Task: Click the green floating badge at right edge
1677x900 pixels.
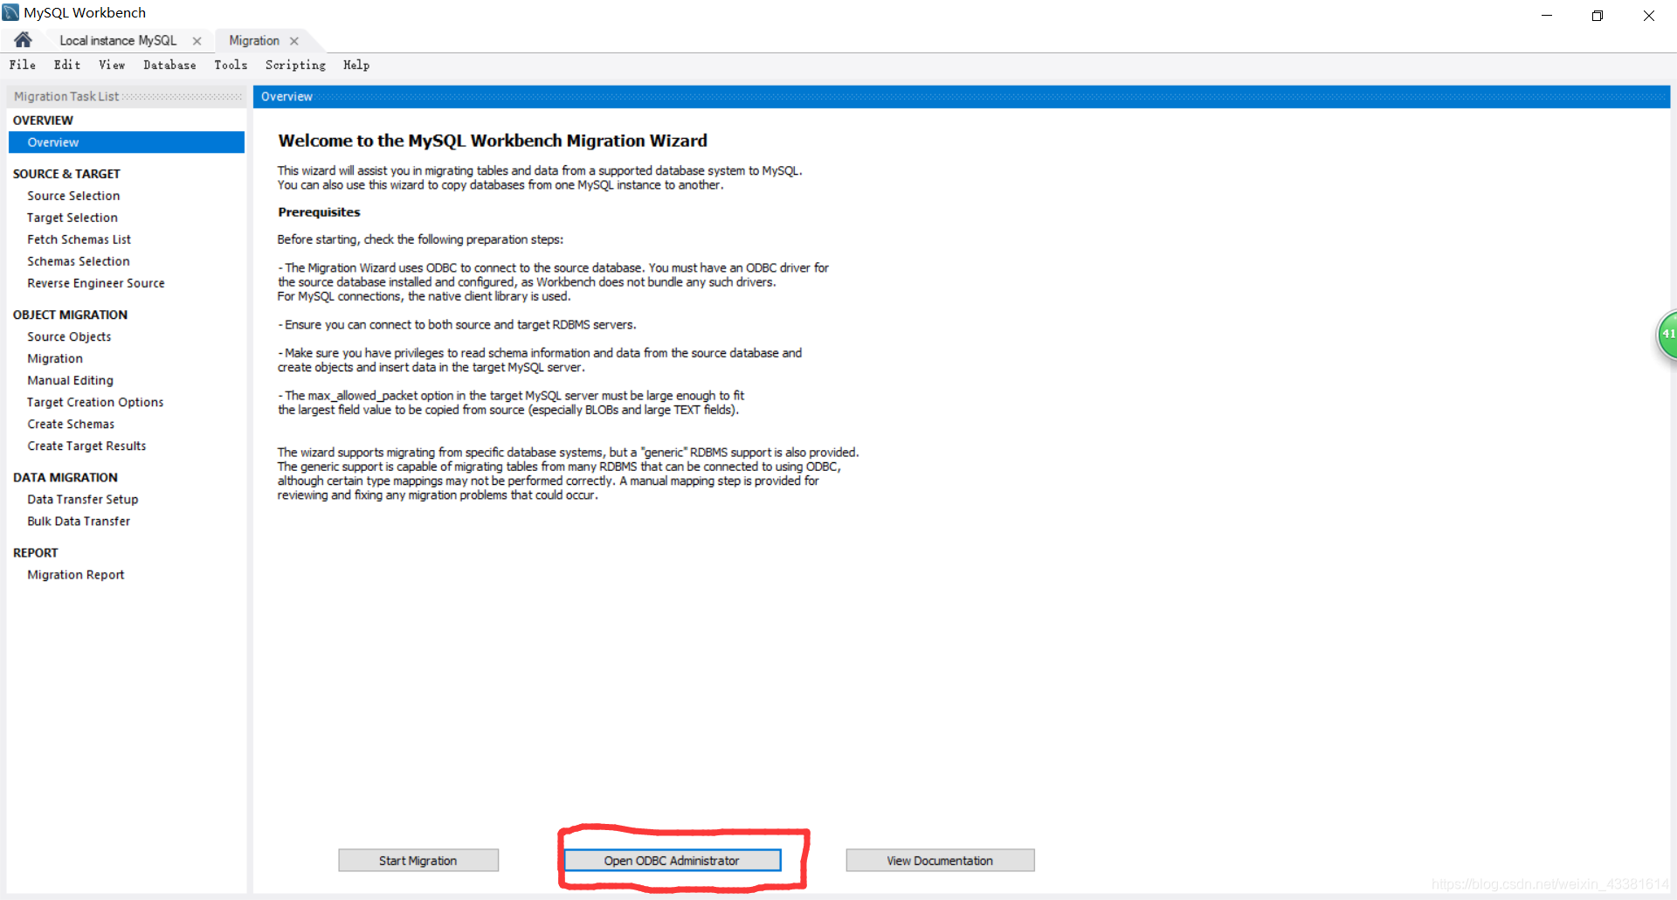Action: [x=1667, y=335]
